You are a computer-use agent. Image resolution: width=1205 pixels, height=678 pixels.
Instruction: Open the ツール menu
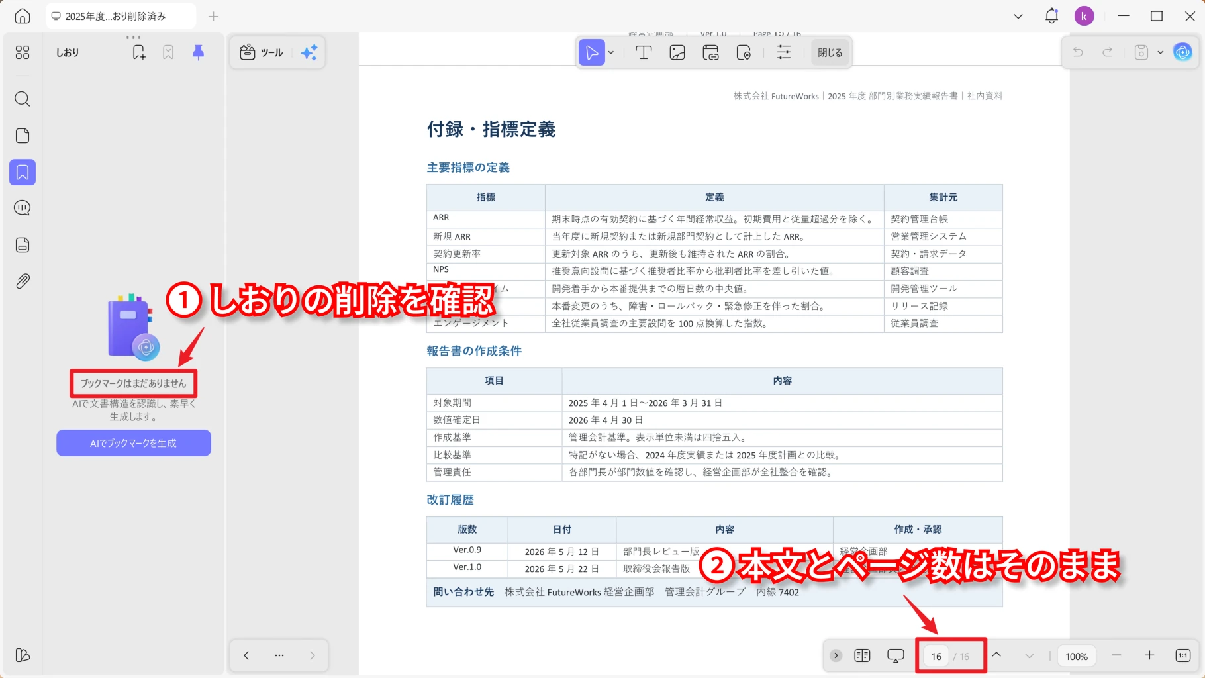click(262, 52)
